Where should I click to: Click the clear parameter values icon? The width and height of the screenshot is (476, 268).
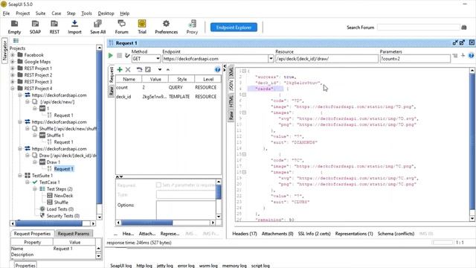coord(148,69)
